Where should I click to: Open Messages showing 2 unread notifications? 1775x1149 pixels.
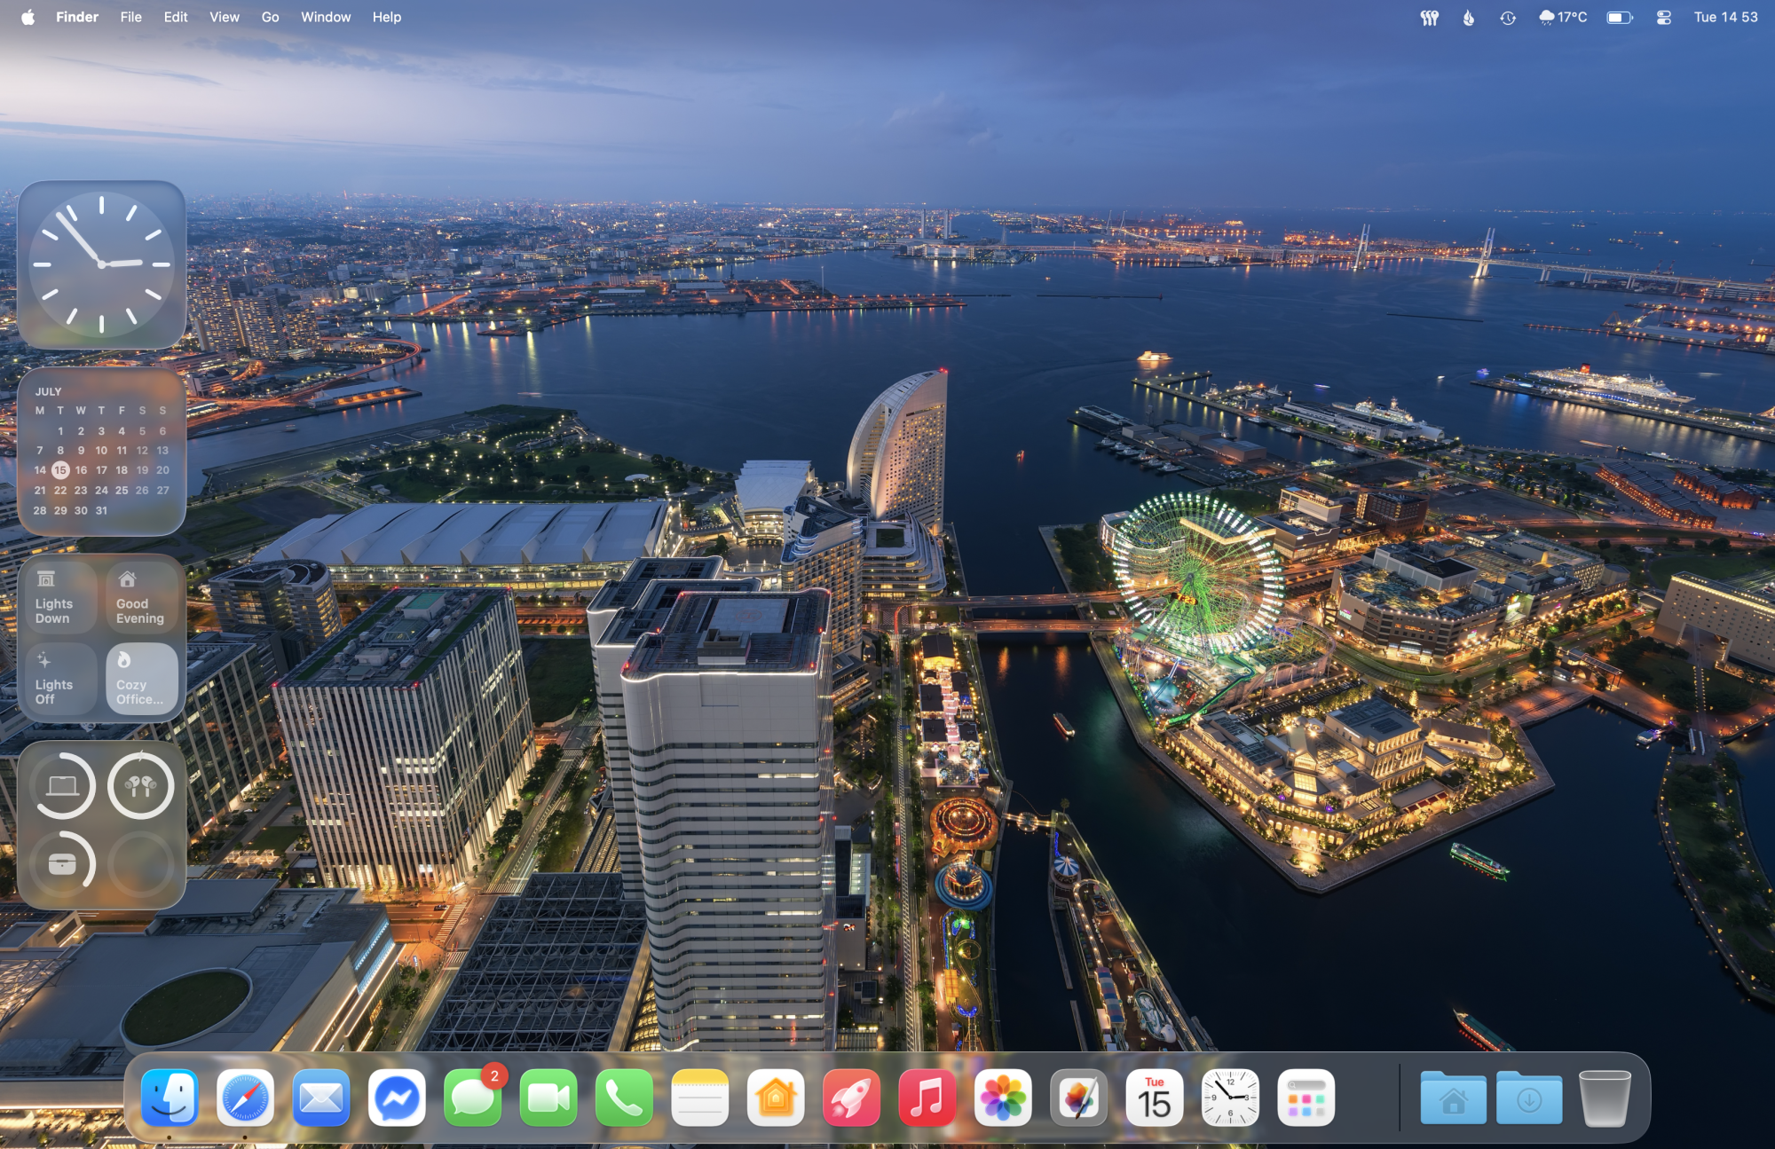[473, 1098]
